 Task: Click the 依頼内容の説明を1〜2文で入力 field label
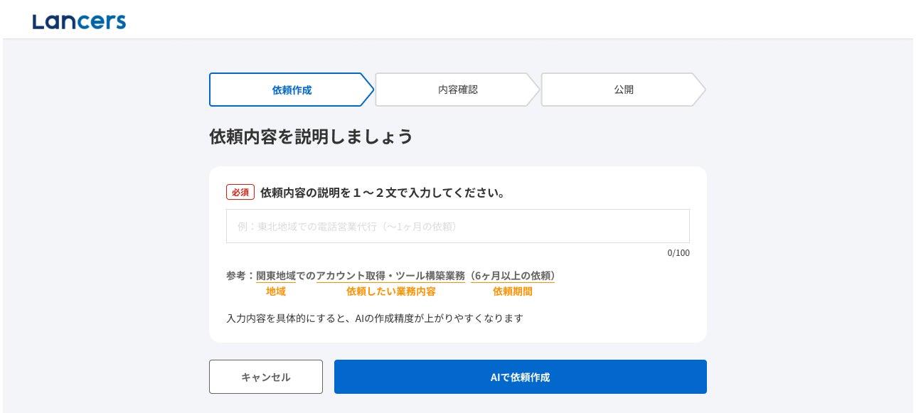tap(383, 193)
